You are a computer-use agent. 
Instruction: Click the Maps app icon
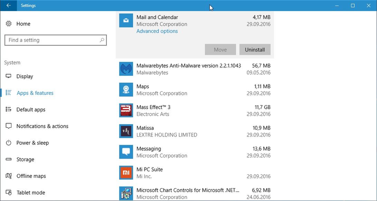click(126, 90)
